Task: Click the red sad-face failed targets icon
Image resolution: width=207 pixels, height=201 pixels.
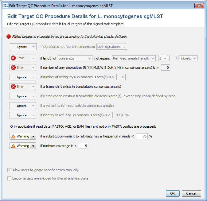Action: pos(8,36)
